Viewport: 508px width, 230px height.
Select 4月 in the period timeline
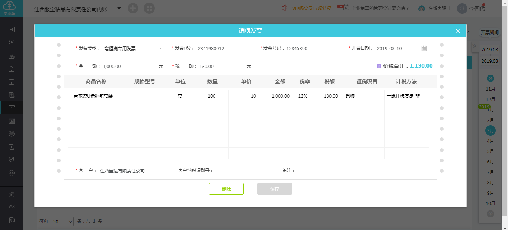click(x=491, y=141)
